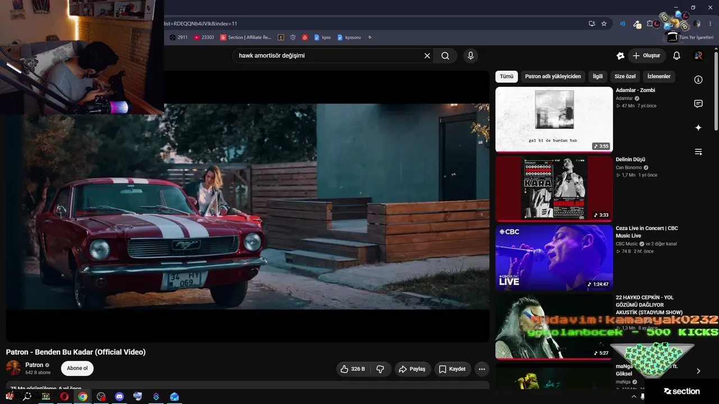Open the CBC Music Live thumbnail
Screen dimensions: 719x404
[x=554, y=258]
